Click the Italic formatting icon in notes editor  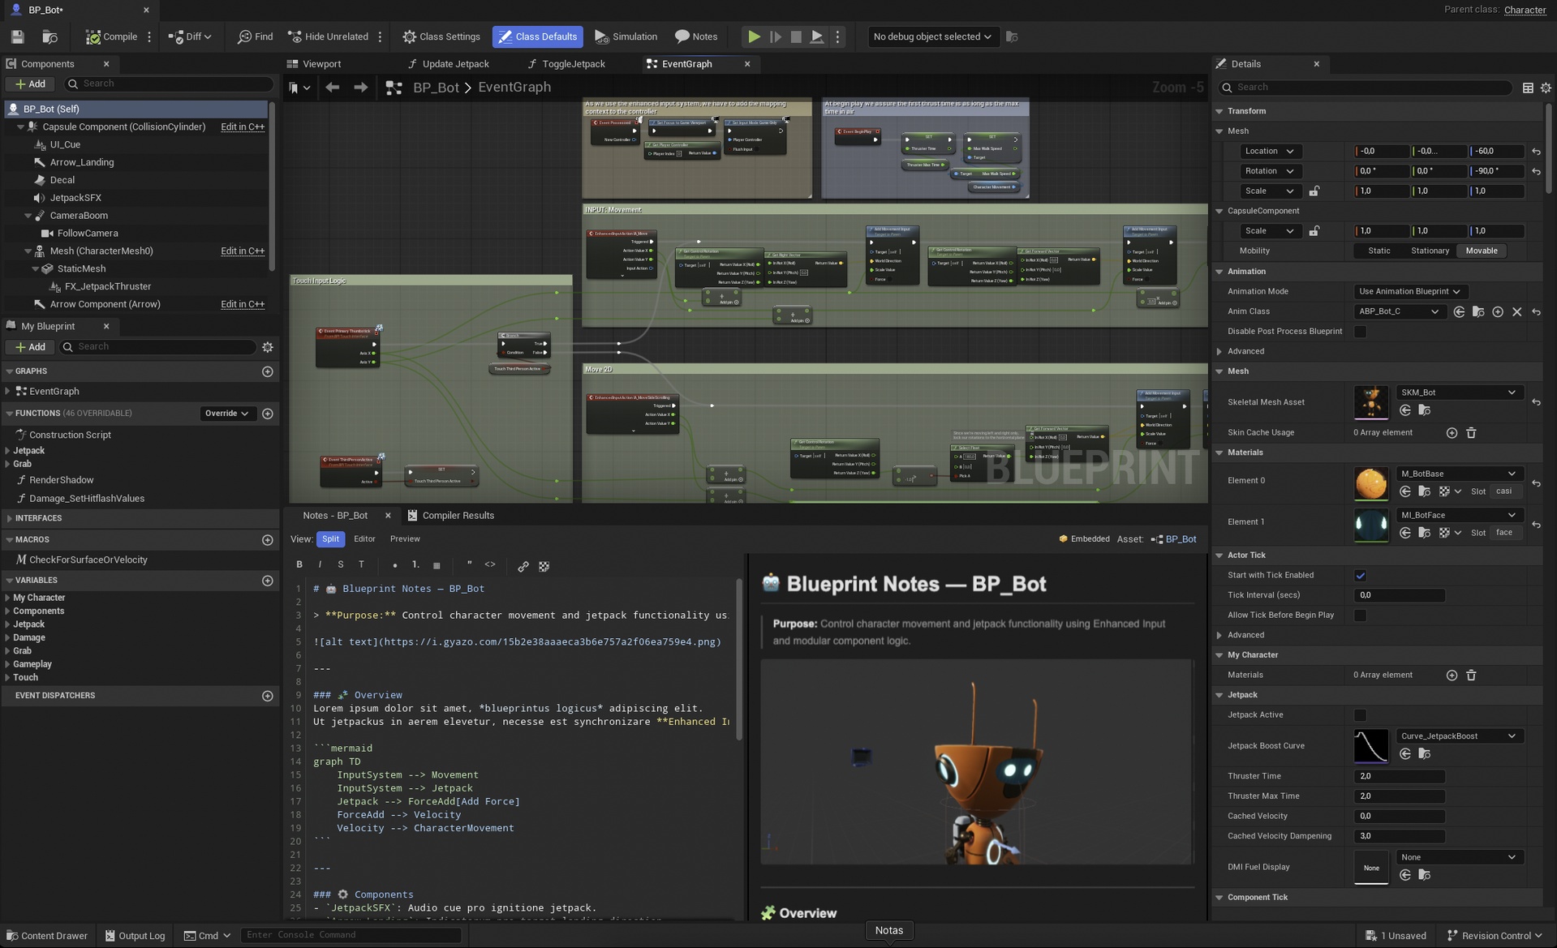(x=320, y=565)
